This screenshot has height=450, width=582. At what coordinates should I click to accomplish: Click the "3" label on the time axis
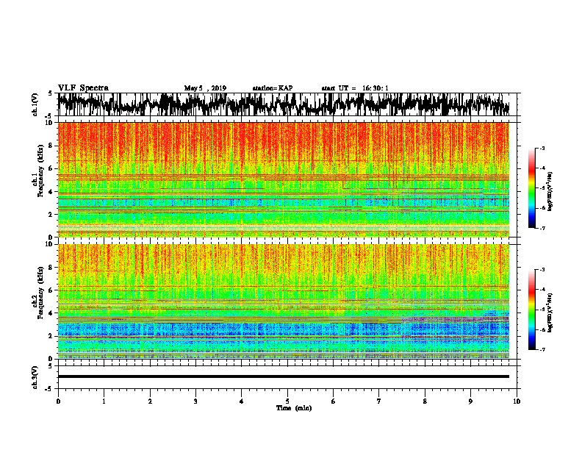[x=195, y=401]
